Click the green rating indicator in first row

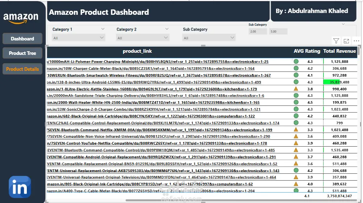[x=296, y=61]
